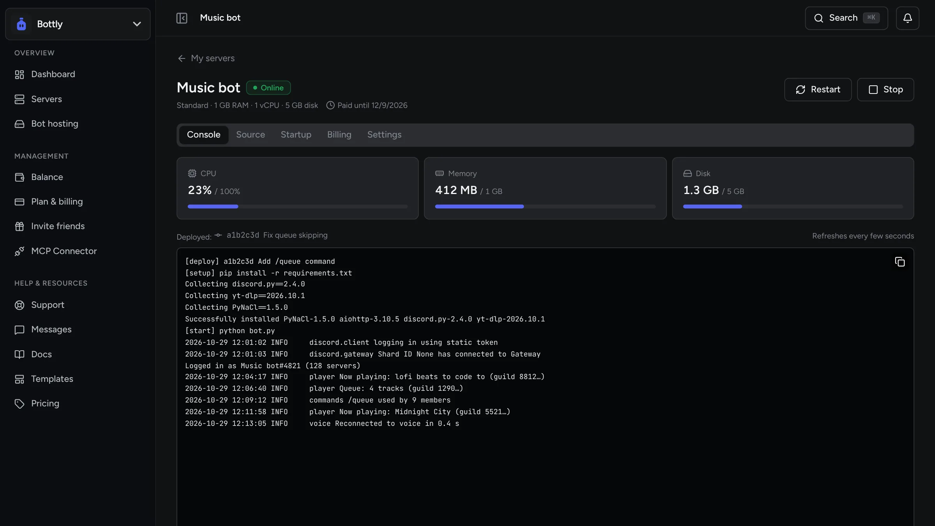Open the Startup tab
Viewport: 935px width, 526px height.
[296, 135]
